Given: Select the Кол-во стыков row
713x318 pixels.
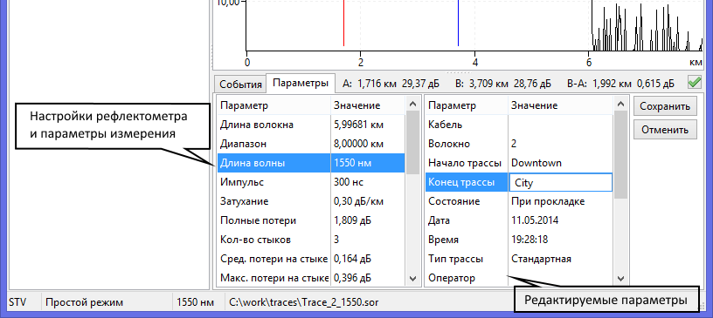Looking at the screenshot, I should click(311, 240).
